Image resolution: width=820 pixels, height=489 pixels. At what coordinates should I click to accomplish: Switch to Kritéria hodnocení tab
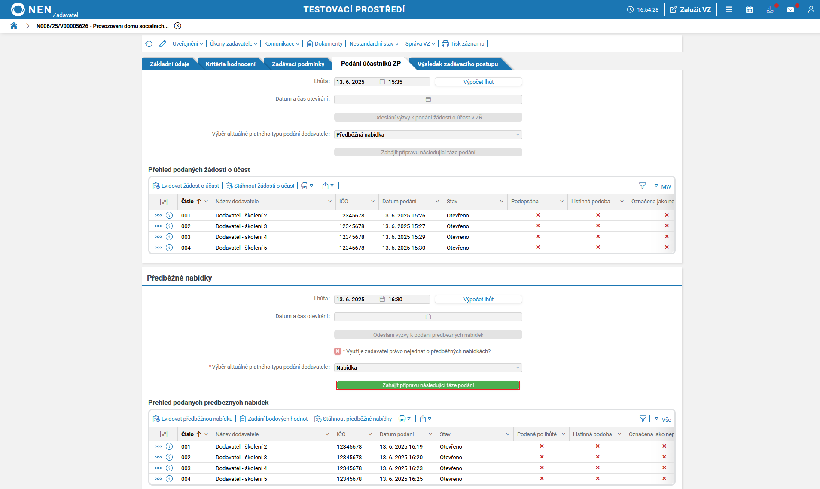point(230,64)
